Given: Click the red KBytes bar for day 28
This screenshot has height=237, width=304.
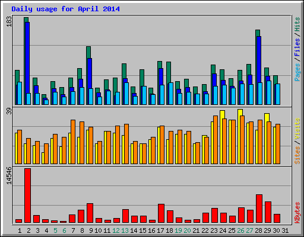Looking at the screenshot, I should (x=259, y=209).
